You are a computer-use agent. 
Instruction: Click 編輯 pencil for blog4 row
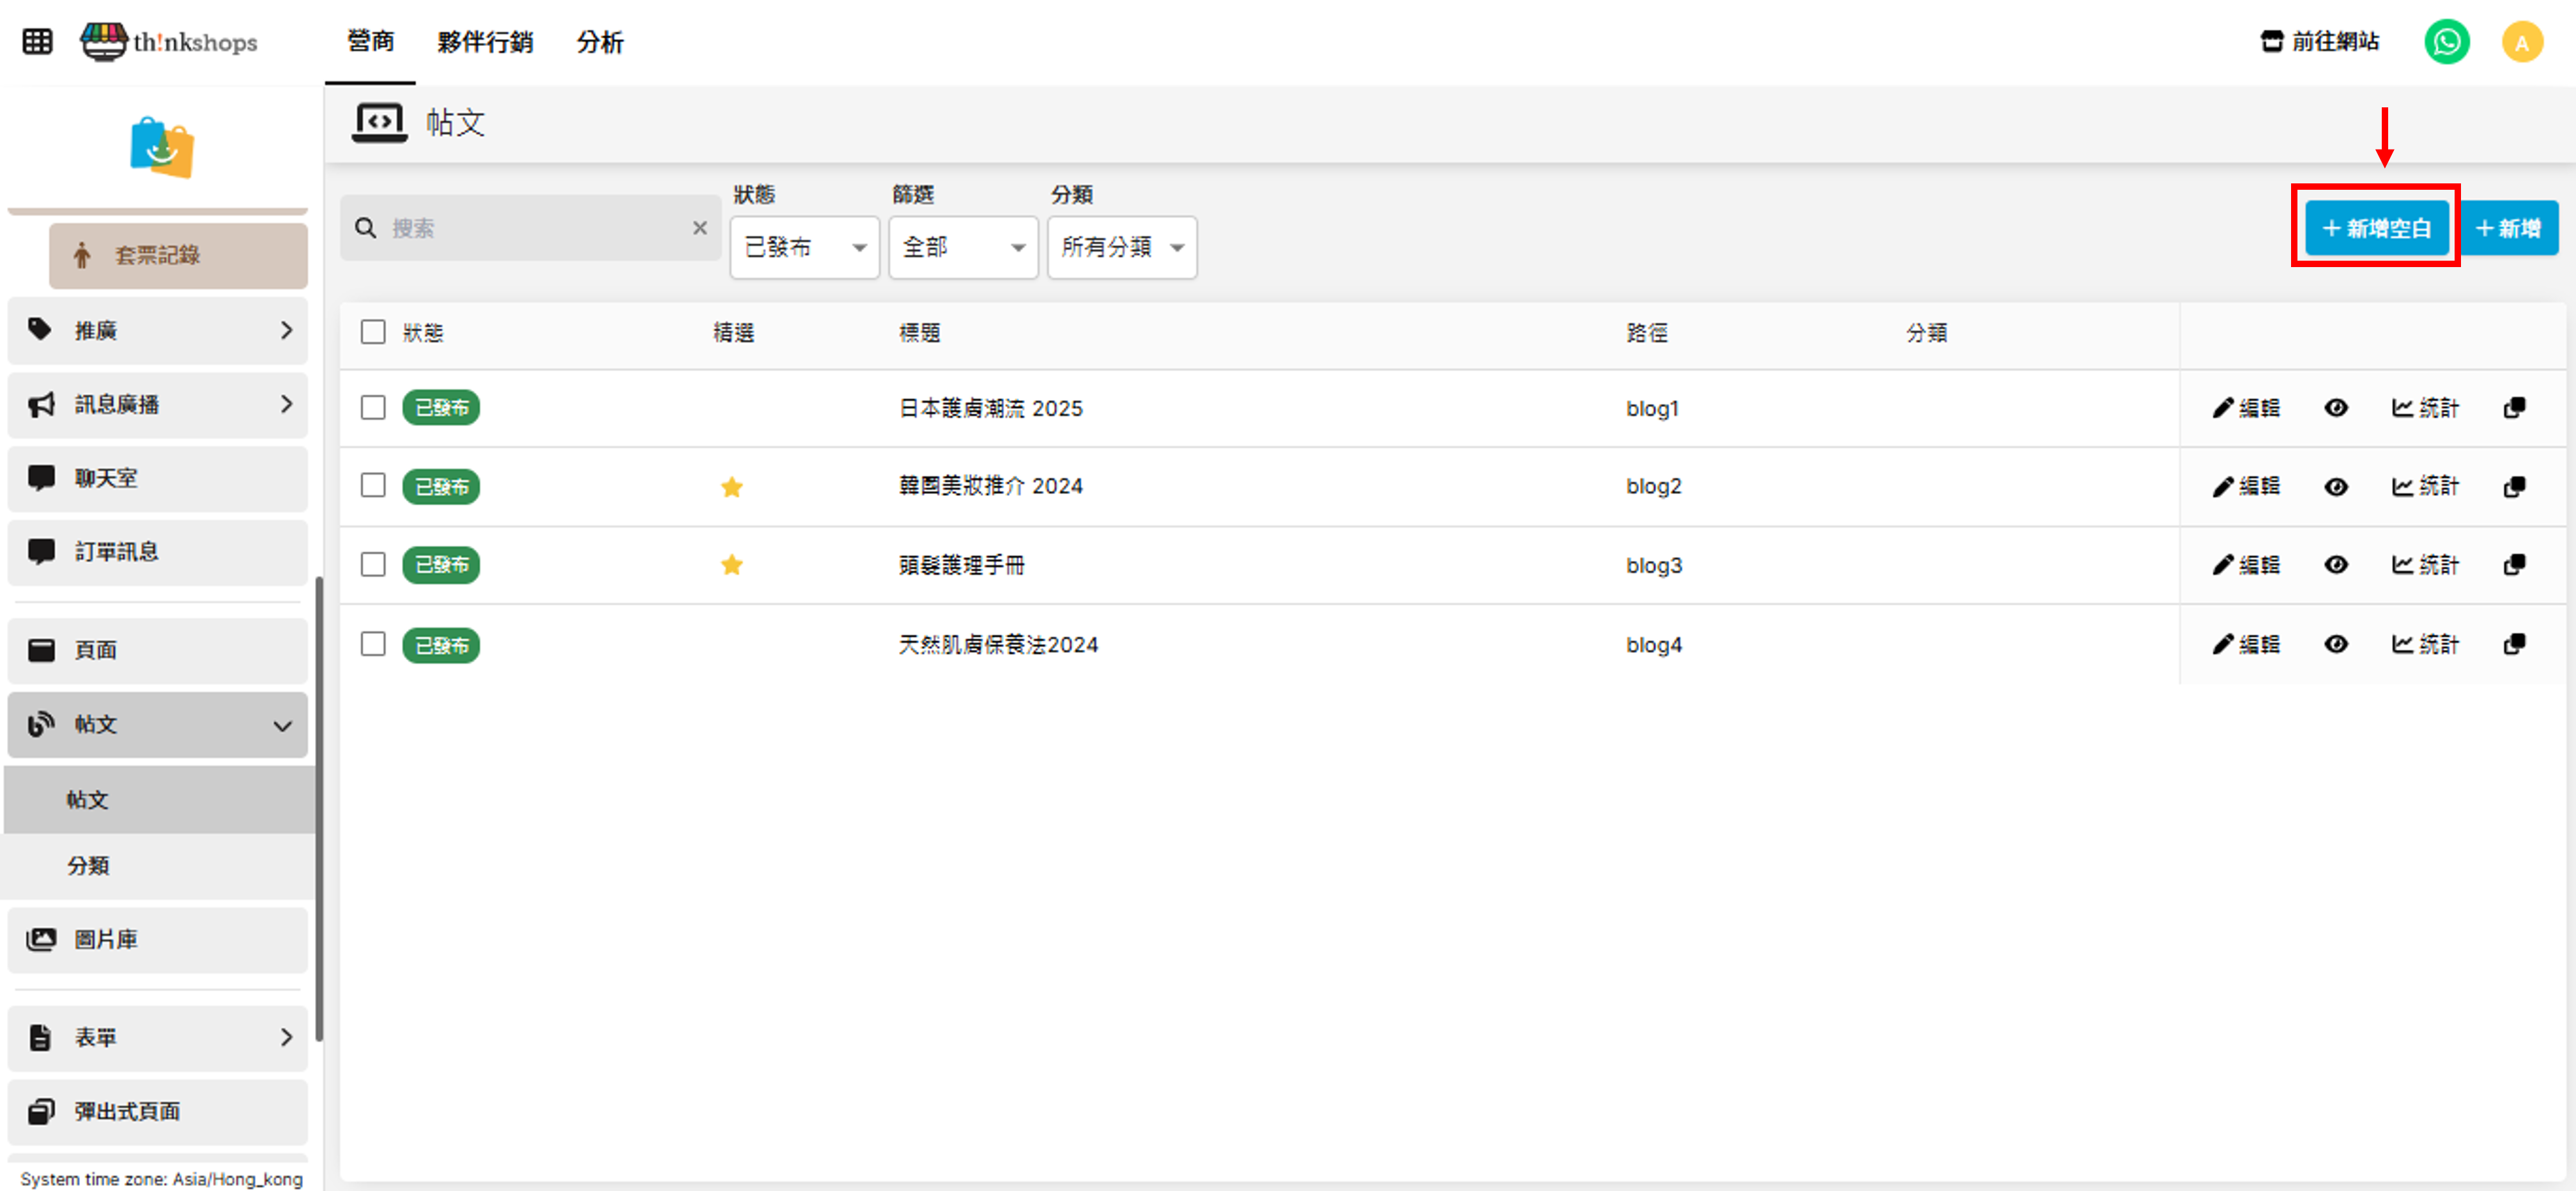coord(2246,645)
